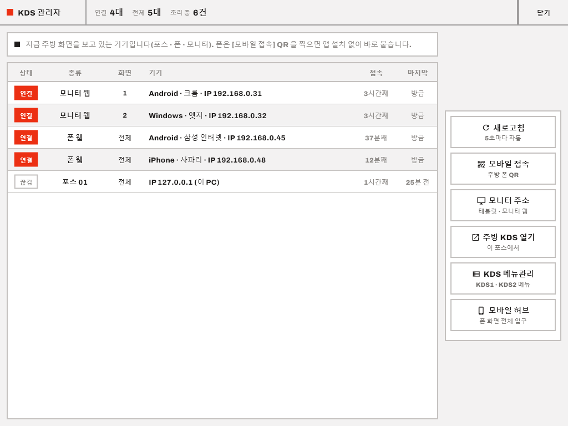Click the 12분째 connection time
This screenshot has height=426, width=568.
click(x=376, y=160)
